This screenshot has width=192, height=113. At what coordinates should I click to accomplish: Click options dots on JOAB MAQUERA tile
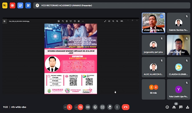point(162,16)
